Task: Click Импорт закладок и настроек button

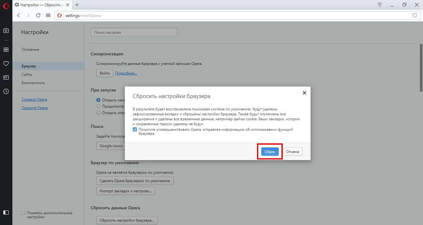Action: 126,191
